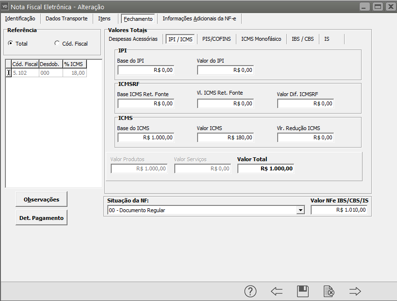This screenshot has width=397, height=301.
Task: Select the IBS / CBS sub-tab
Action: pos(303,39)
